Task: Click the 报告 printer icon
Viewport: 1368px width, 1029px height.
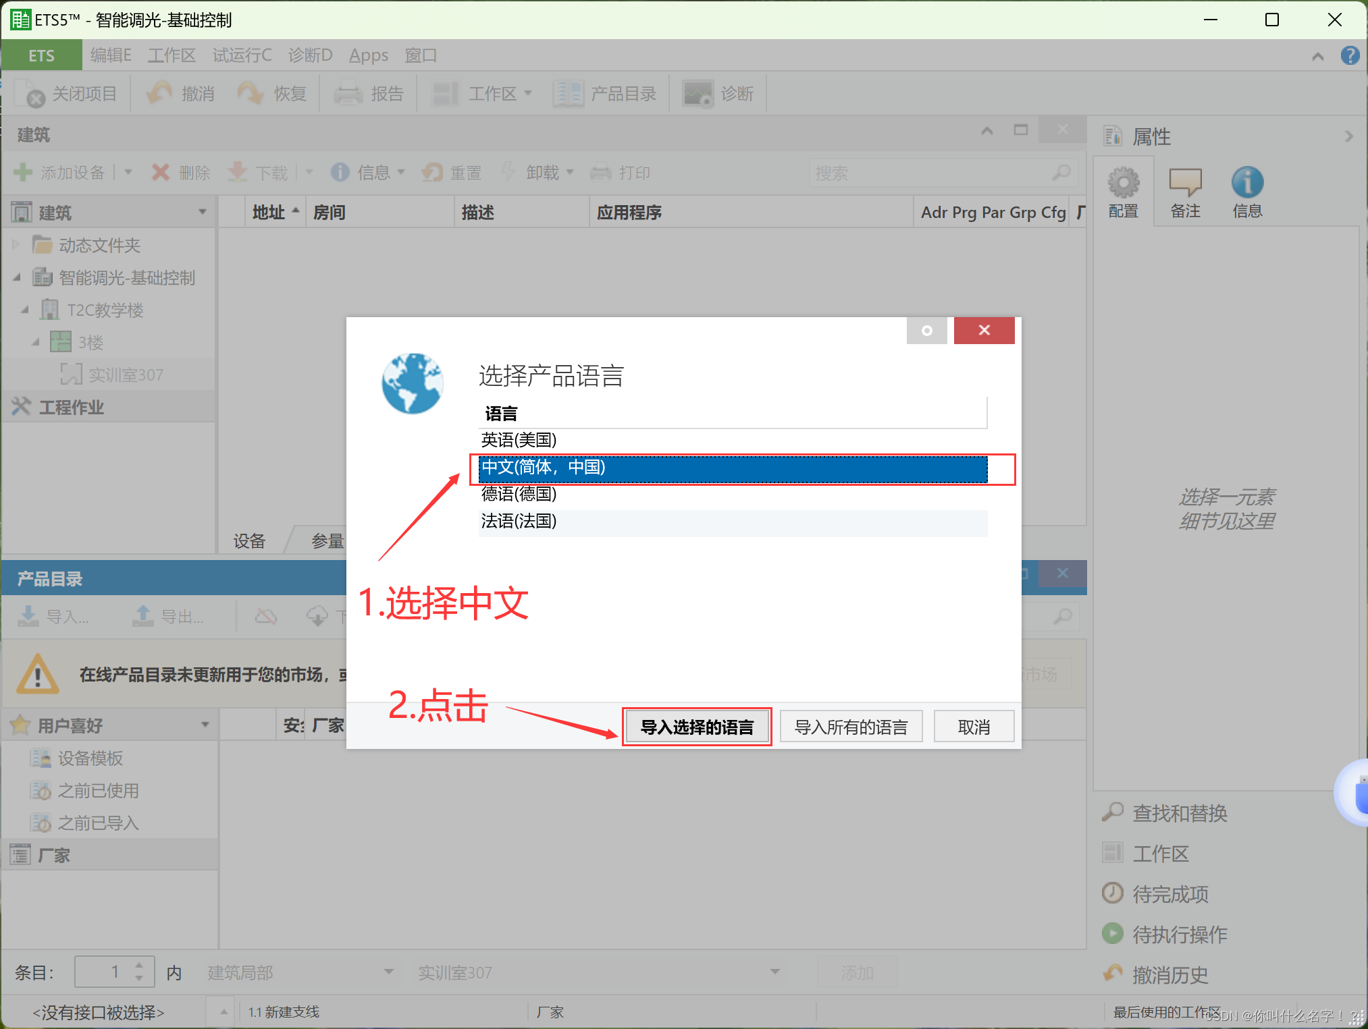Action: pos(348,94)
